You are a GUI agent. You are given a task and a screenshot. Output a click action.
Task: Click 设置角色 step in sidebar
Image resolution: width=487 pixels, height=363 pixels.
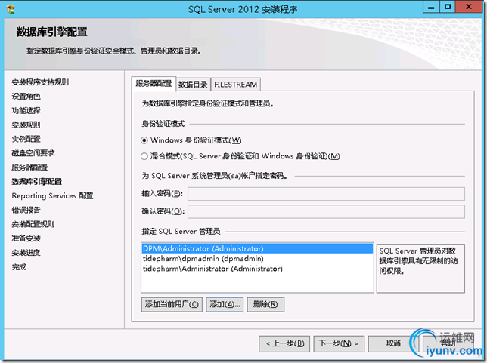26,97
